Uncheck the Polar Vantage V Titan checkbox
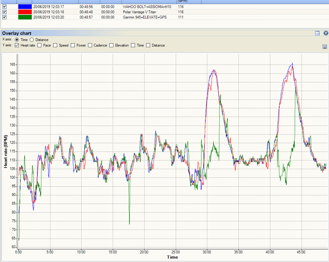Viewport: 329px width, 262px height. pos(5,12)
